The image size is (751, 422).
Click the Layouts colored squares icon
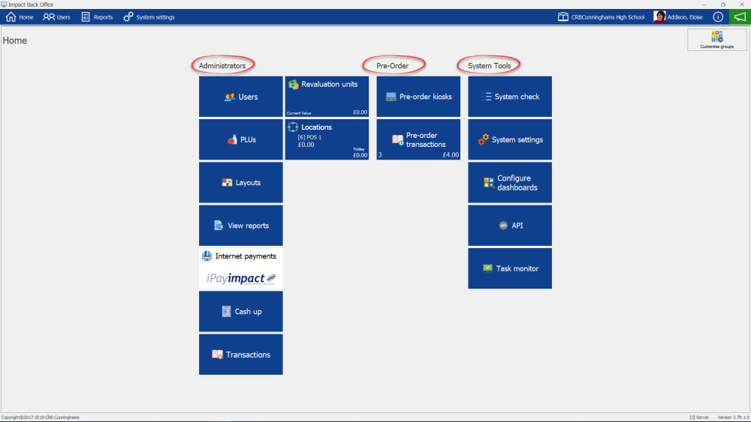(227, 183)
